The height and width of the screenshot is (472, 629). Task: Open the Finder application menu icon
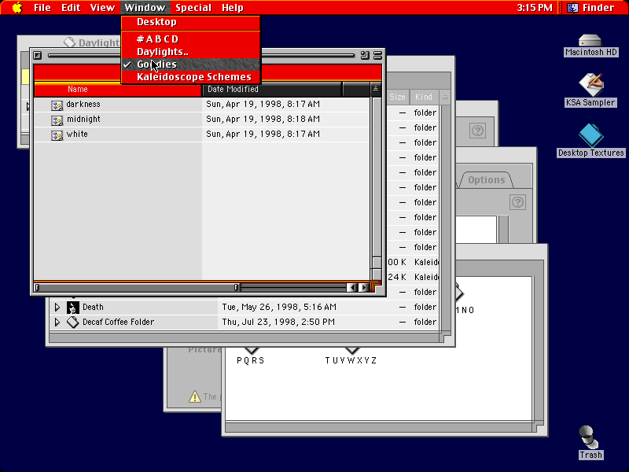(x=572, y=8)
